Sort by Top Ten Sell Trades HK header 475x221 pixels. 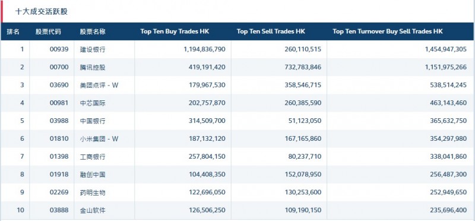271,31
